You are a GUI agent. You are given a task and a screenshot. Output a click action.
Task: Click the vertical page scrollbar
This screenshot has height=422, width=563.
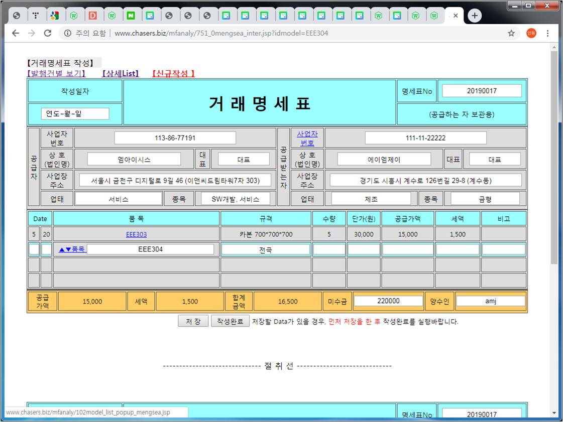point(554,158)
